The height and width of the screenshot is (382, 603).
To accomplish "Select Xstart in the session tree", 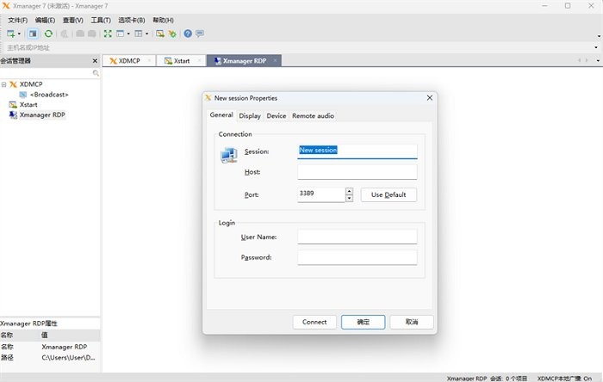I will [28, 104].
